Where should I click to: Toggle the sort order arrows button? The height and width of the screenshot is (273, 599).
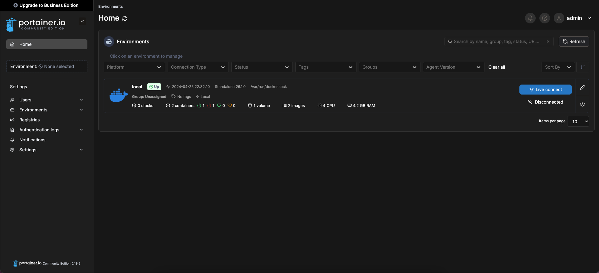tap(582, 67)
